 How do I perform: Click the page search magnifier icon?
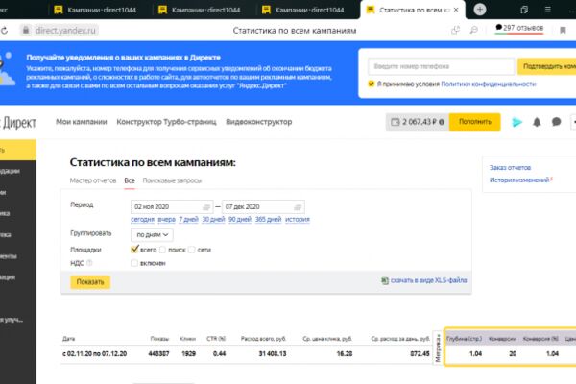click(474, 30)
